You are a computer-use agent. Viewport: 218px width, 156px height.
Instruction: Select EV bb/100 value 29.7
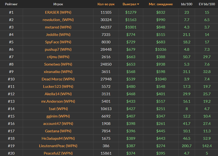tap(207, 57)
